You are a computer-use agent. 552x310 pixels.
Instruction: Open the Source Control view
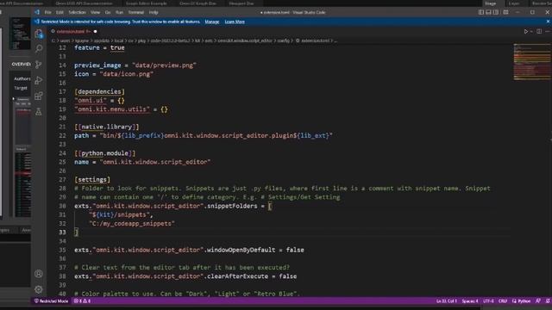pos(39,65)
